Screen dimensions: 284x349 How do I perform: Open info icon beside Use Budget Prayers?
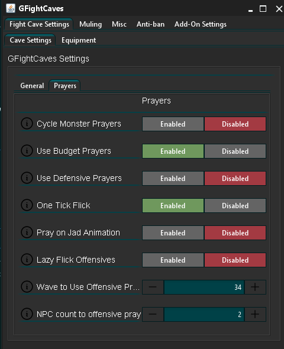tap(27, 151)
